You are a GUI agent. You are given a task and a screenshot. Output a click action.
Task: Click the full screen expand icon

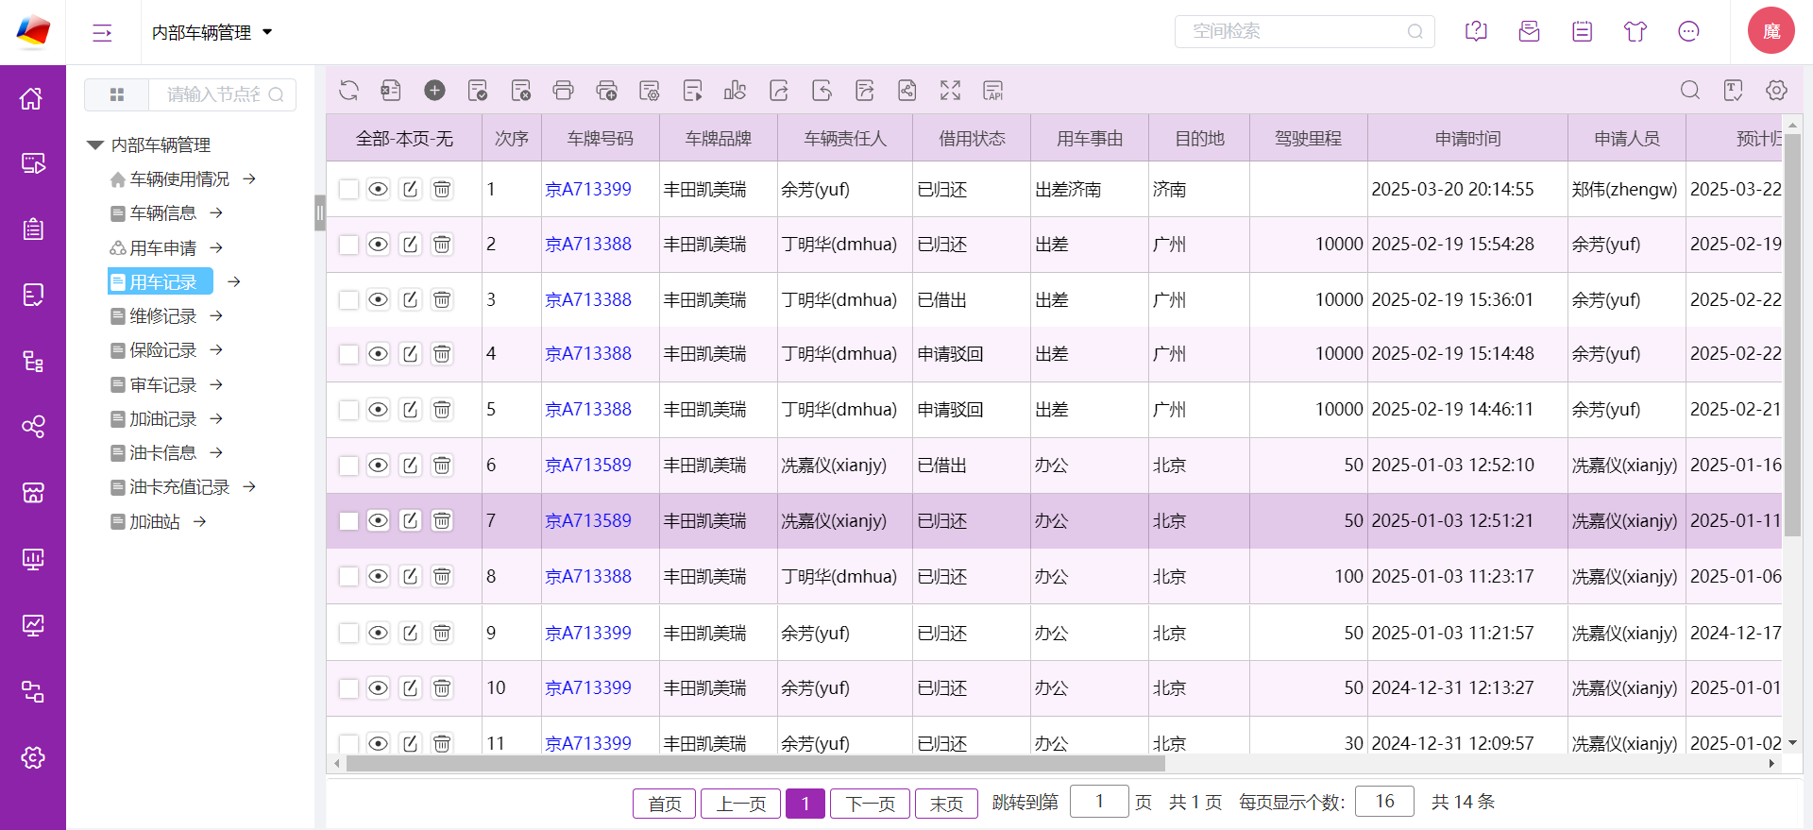tap(950, 91)
